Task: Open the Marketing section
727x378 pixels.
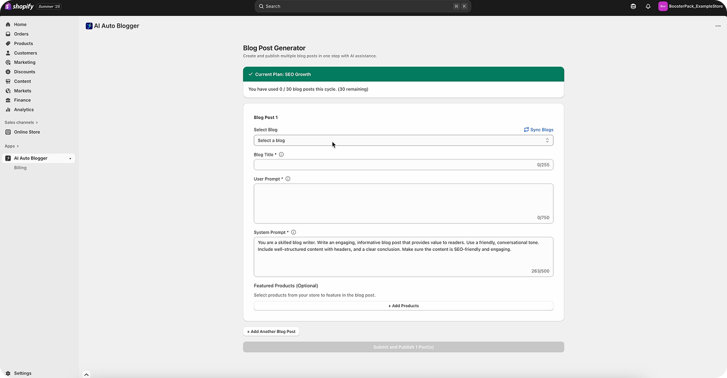Action: tap(24, 62)
